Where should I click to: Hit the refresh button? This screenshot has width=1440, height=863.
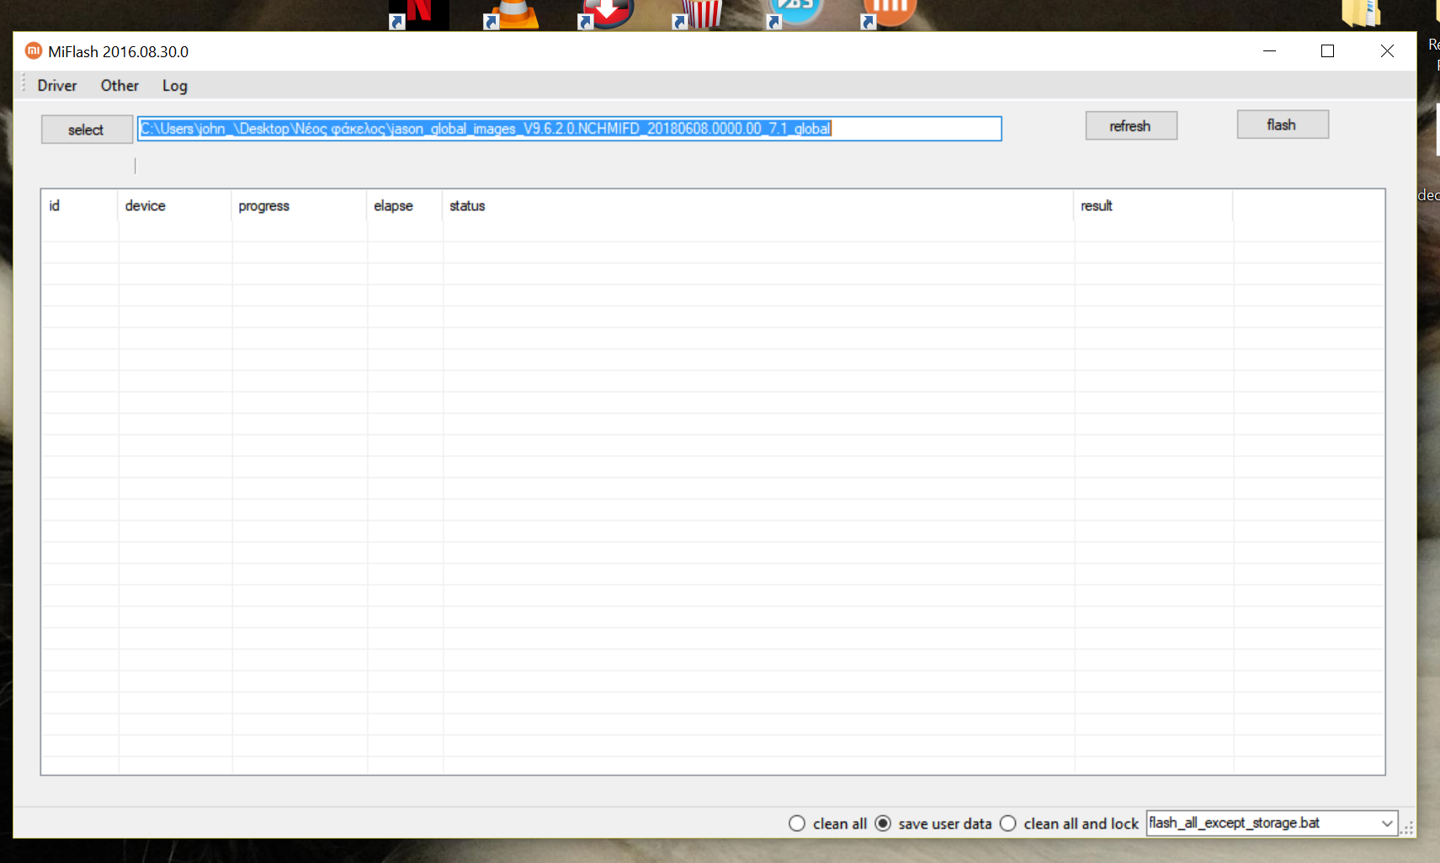pos(1131,126)
